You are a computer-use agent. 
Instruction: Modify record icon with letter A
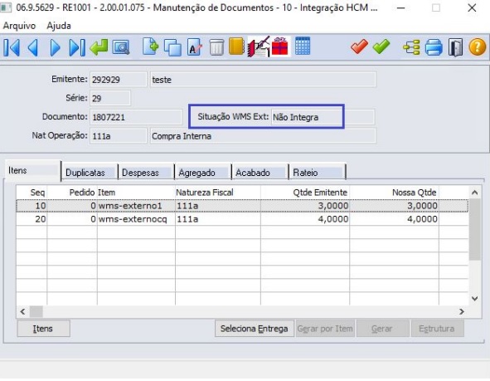[x=194, y=47]
